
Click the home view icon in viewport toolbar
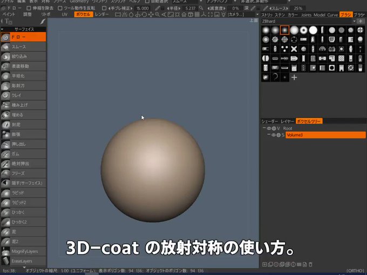click(x=184, y=15)
